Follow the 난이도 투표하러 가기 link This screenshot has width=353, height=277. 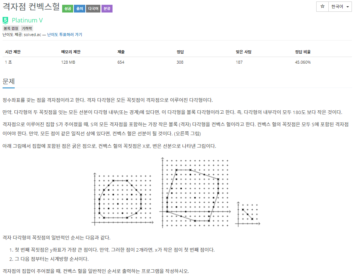pos(65,35)
